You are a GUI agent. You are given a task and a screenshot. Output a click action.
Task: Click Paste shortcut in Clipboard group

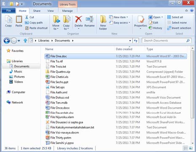click(x=36, y=28)
